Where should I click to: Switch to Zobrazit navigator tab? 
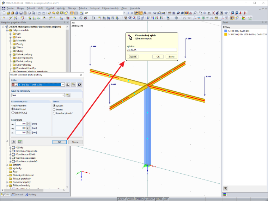(17, 195)
